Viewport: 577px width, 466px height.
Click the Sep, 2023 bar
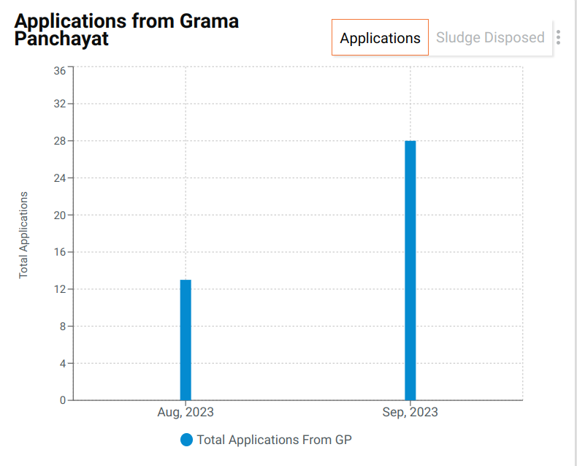click(410, 270)
